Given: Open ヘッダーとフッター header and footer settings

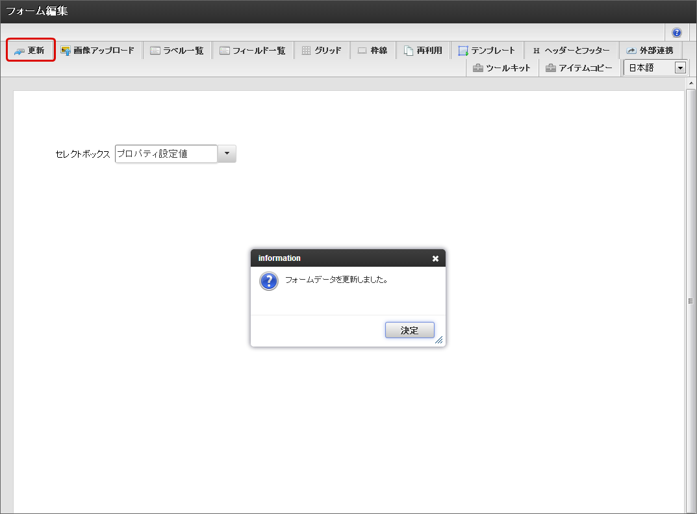Looking at the screenshot, I should tap(571, 50).
